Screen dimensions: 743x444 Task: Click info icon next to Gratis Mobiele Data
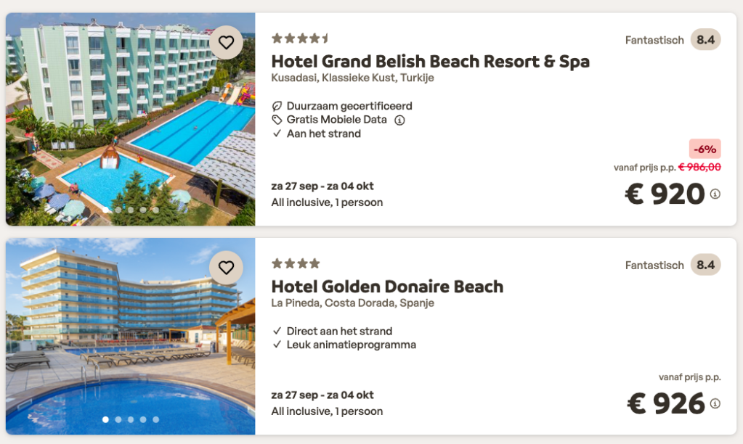click(x=399, y=120)
